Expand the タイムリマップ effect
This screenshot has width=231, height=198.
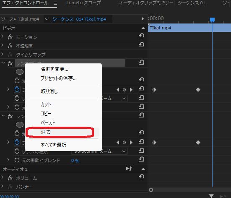(2, 54)
